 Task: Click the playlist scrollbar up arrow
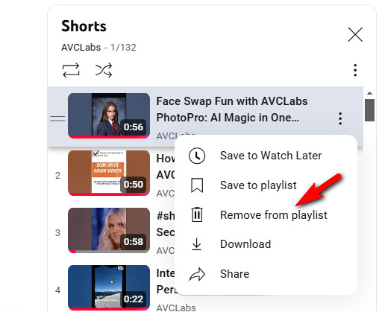[369, 93]
